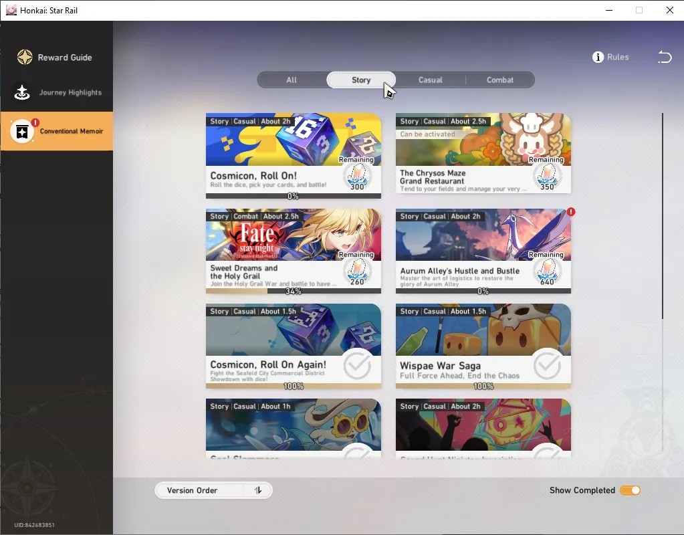Click Aurum Alley remaining 640 reward icon
Viewport: 684px width, 535px height.
pos(547,271)
